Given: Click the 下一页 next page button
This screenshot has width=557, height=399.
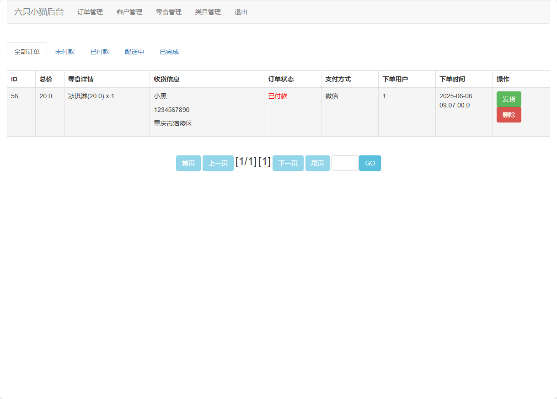Looking at the screenshot, I should tap(288, 163).
